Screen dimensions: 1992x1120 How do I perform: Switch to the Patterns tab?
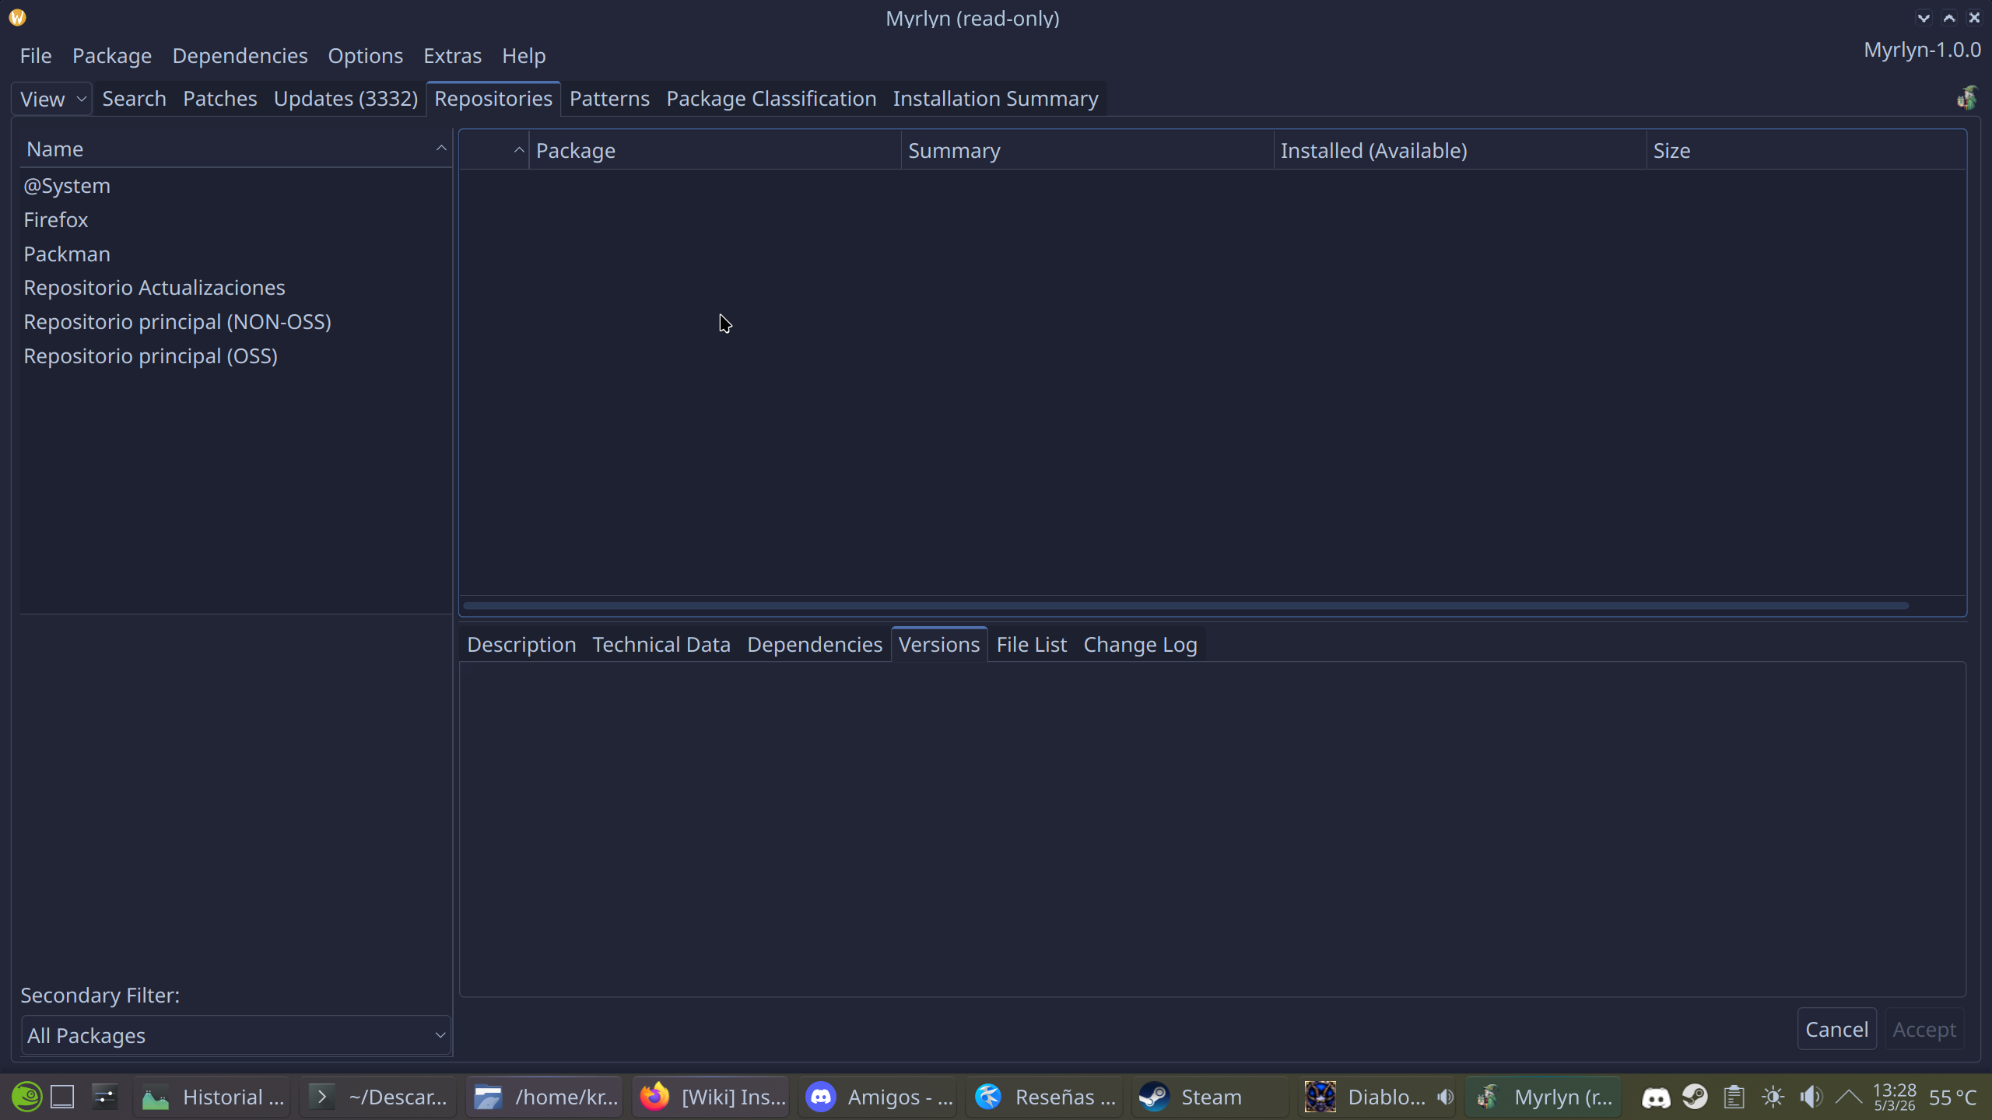(x=608, y=99)
